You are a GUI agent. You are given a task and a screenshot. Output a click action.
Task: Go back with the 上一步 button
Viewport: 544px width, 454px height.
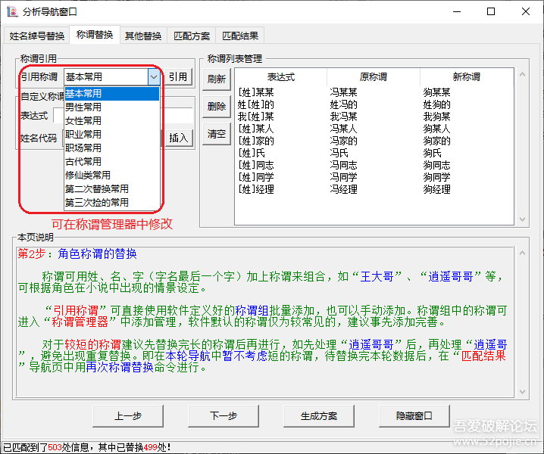coord(128,416)
